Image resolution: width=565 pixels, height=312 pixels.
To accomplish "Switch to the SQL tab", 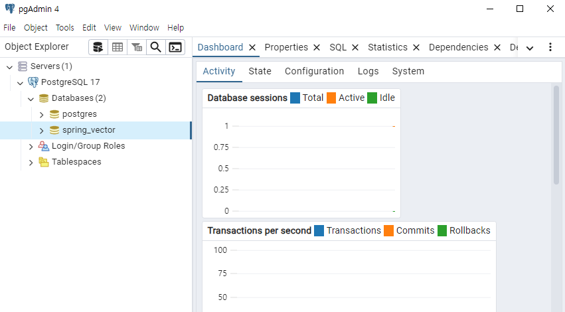I will [338, 47].
